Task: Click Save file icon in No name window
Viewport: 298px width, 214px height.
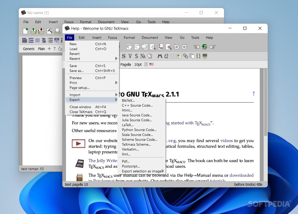Action: coord(41,31)
